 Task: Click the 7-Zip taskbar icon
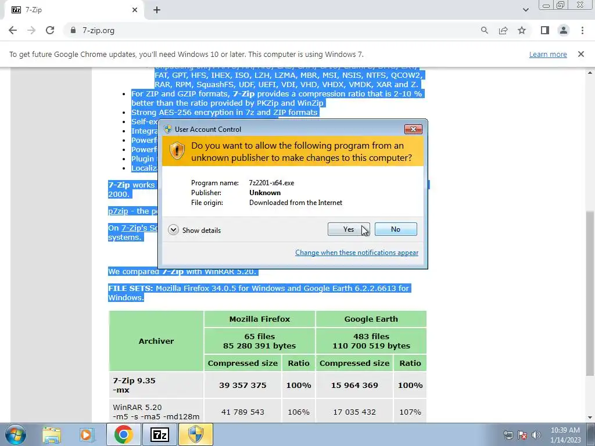(159, 434)
